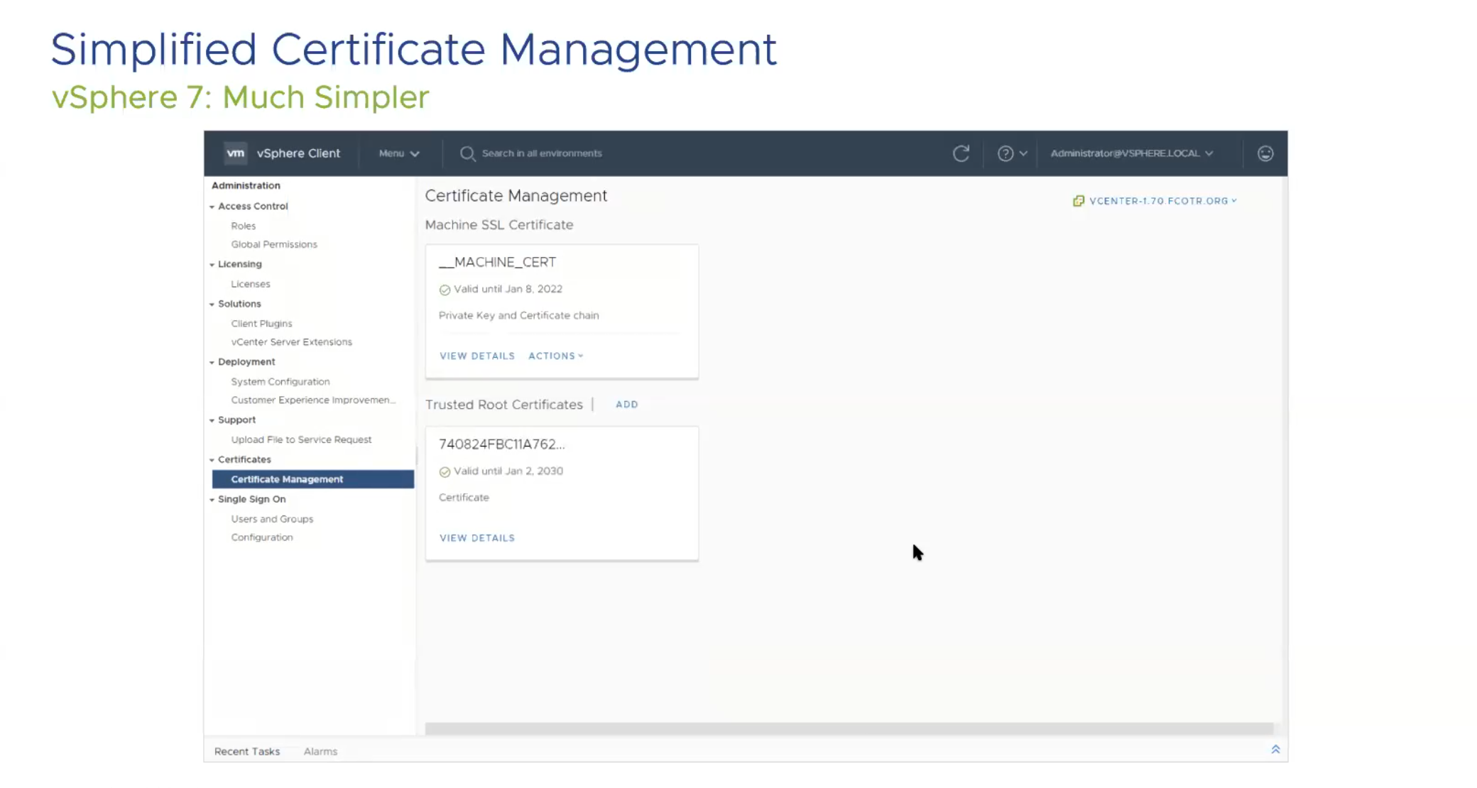The width and height of the screenshot is (1477, 788).
Task: Click the Search in all environments field
Action: [x=541, y=153]
